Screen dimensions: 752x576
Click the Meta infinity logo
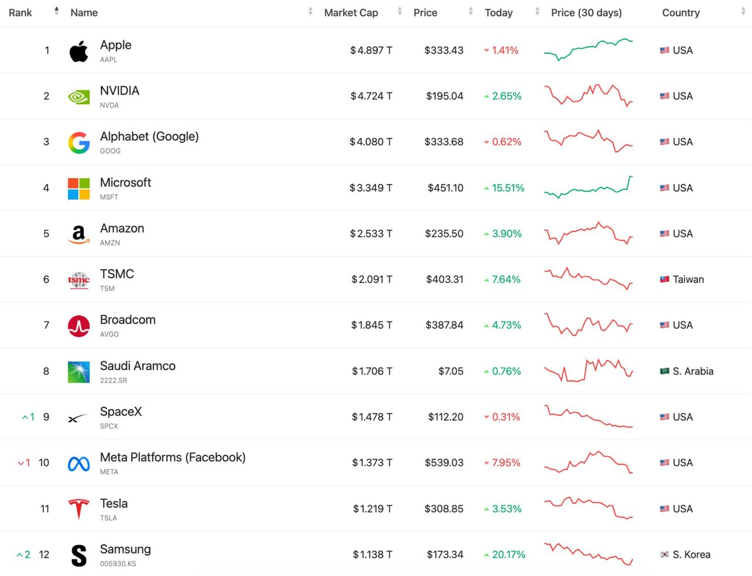pos(79,464)
